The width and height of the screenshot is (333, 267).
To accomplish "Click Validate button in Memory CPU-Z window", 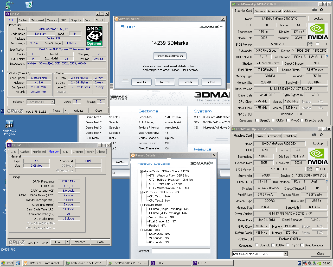I will (x=80, y=242).
